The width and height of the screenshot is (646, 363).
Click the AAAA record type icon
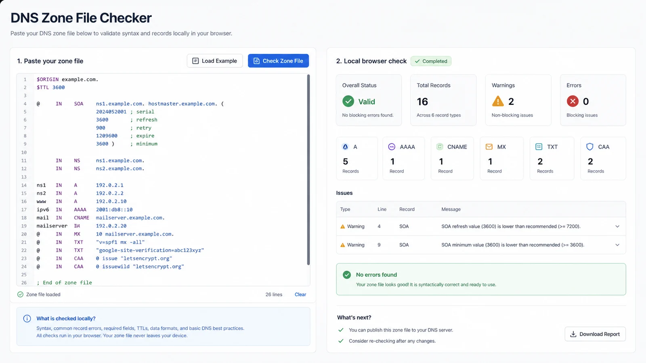coord(392,147)
